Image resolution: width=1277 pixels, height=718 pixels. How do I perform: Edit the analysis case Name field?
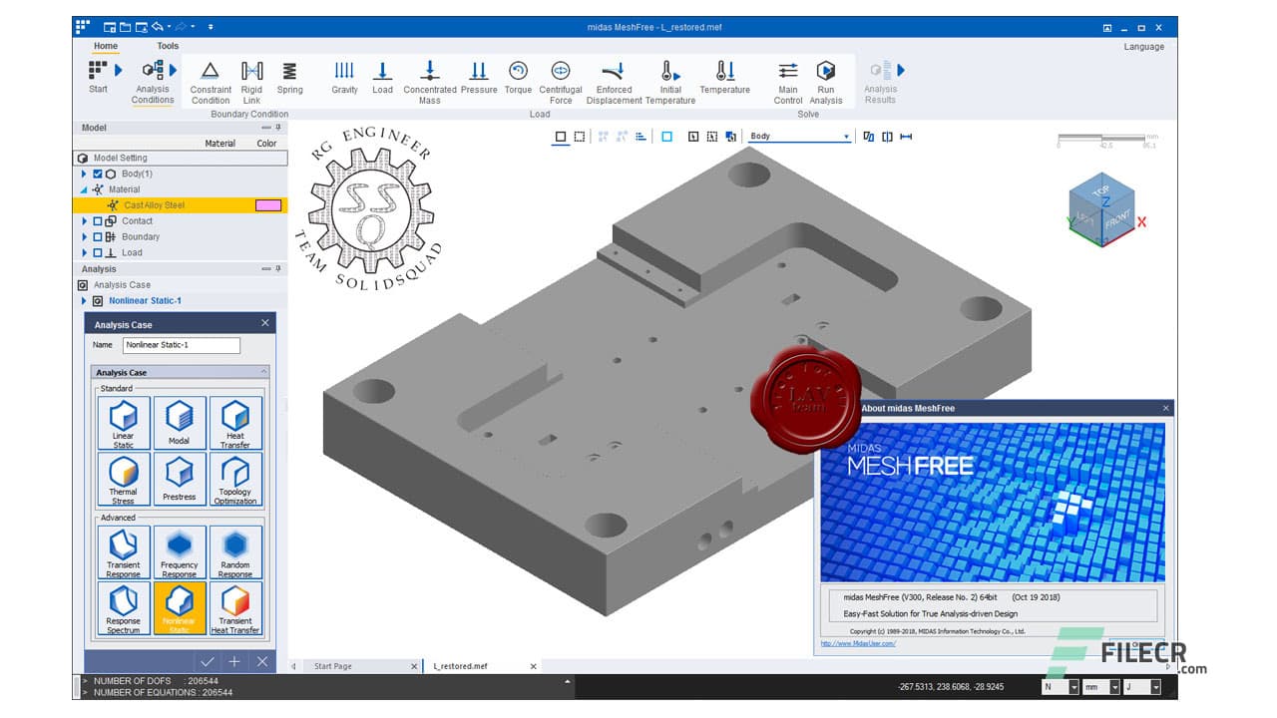coord(180,345)
